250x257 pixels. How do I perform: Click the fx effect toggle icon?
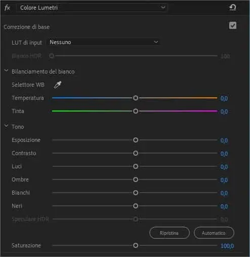(7, 8)
